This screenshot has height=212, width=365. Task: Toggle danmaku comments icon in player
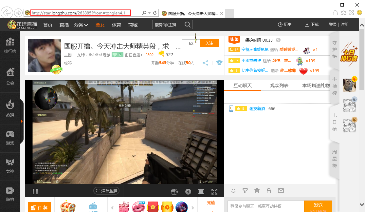201,191
